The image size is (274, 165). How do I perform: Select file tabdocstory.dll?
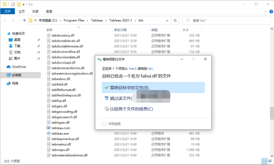point(63,35)
